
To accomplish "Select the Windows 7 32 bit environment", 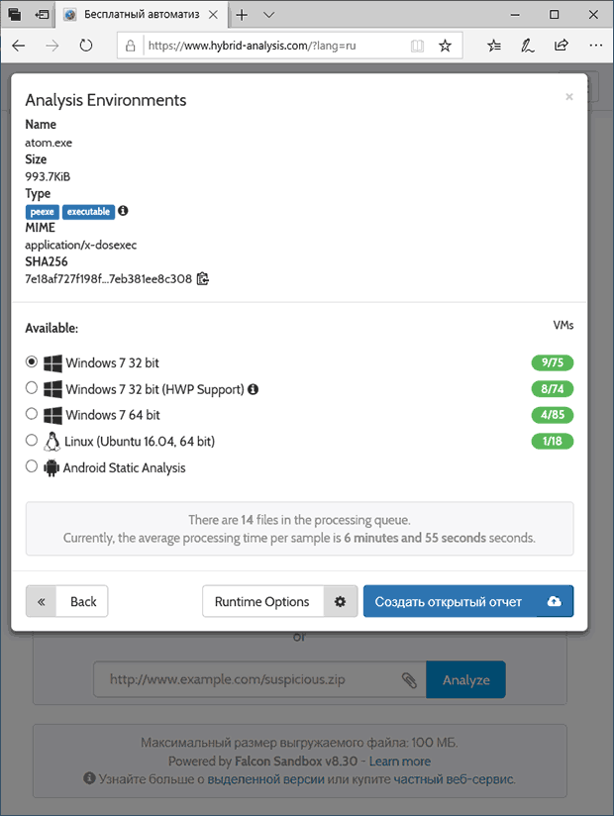I will point(32,362).
